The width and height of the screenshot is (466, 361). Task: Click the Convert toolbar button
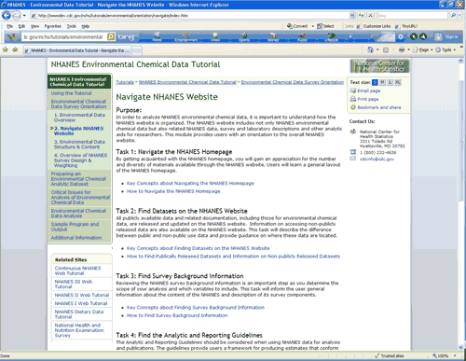[x=297, y=26]
